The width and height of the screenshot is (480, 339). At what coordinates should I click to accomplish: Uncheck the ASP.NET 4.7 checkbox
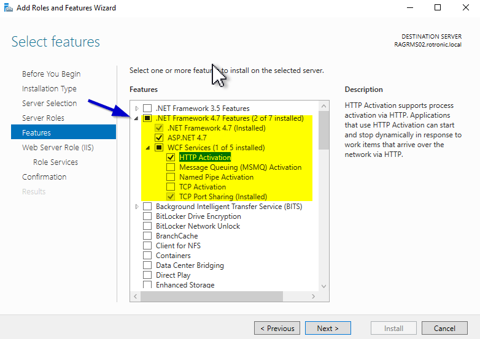tap(159, 137)
